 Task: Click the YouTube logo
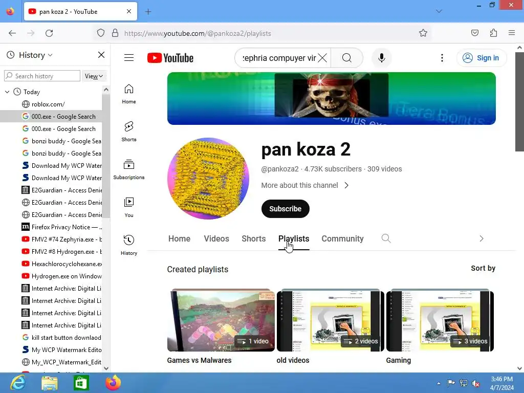click(x=170, y=58)
